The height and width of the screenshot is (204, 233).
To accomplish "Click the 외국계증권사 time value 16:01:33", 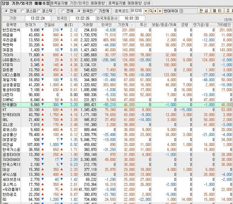I will 132,18.
